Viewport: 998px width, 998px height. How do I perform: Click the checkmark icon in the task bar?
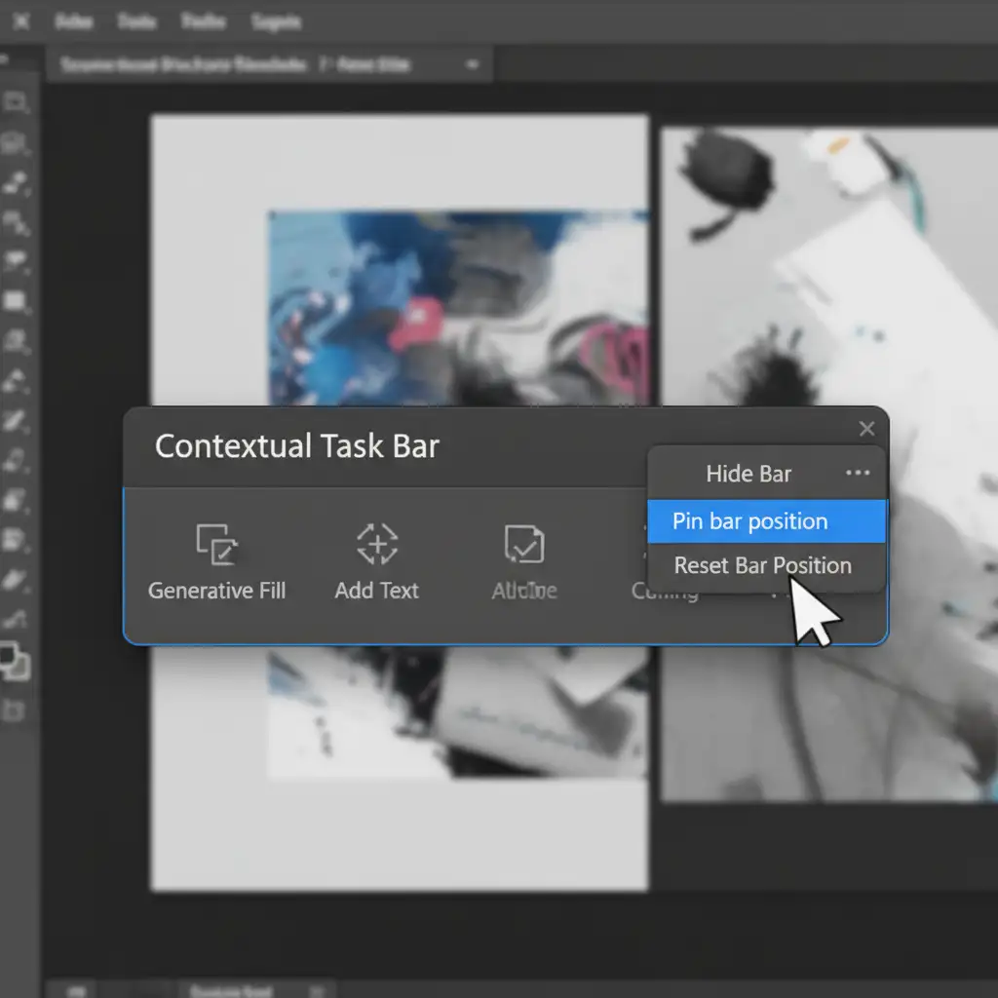[524, 544]
